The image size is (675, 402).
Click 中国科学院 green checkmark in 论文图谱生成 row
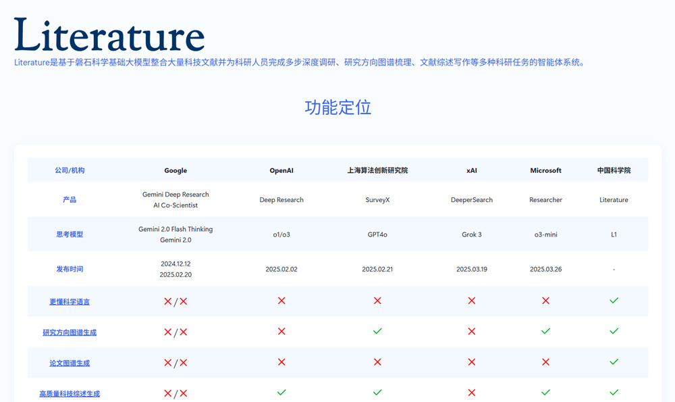(614, 362)
